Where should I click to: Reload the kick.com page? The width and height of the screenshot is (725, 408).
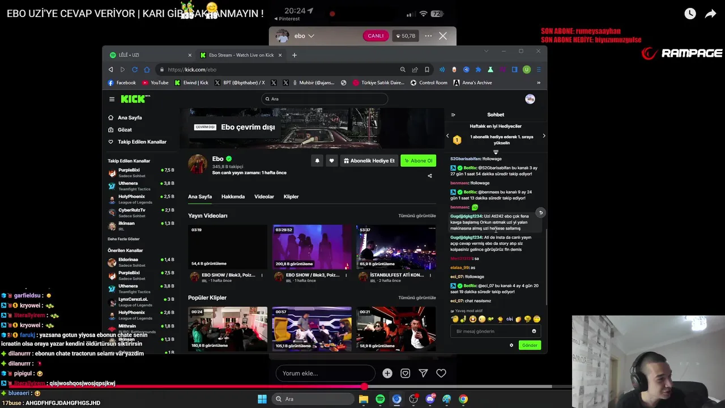[x=135, y=70]
